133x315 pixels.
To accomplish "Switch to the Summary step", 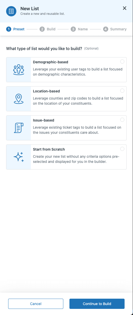I will [115, 29].
